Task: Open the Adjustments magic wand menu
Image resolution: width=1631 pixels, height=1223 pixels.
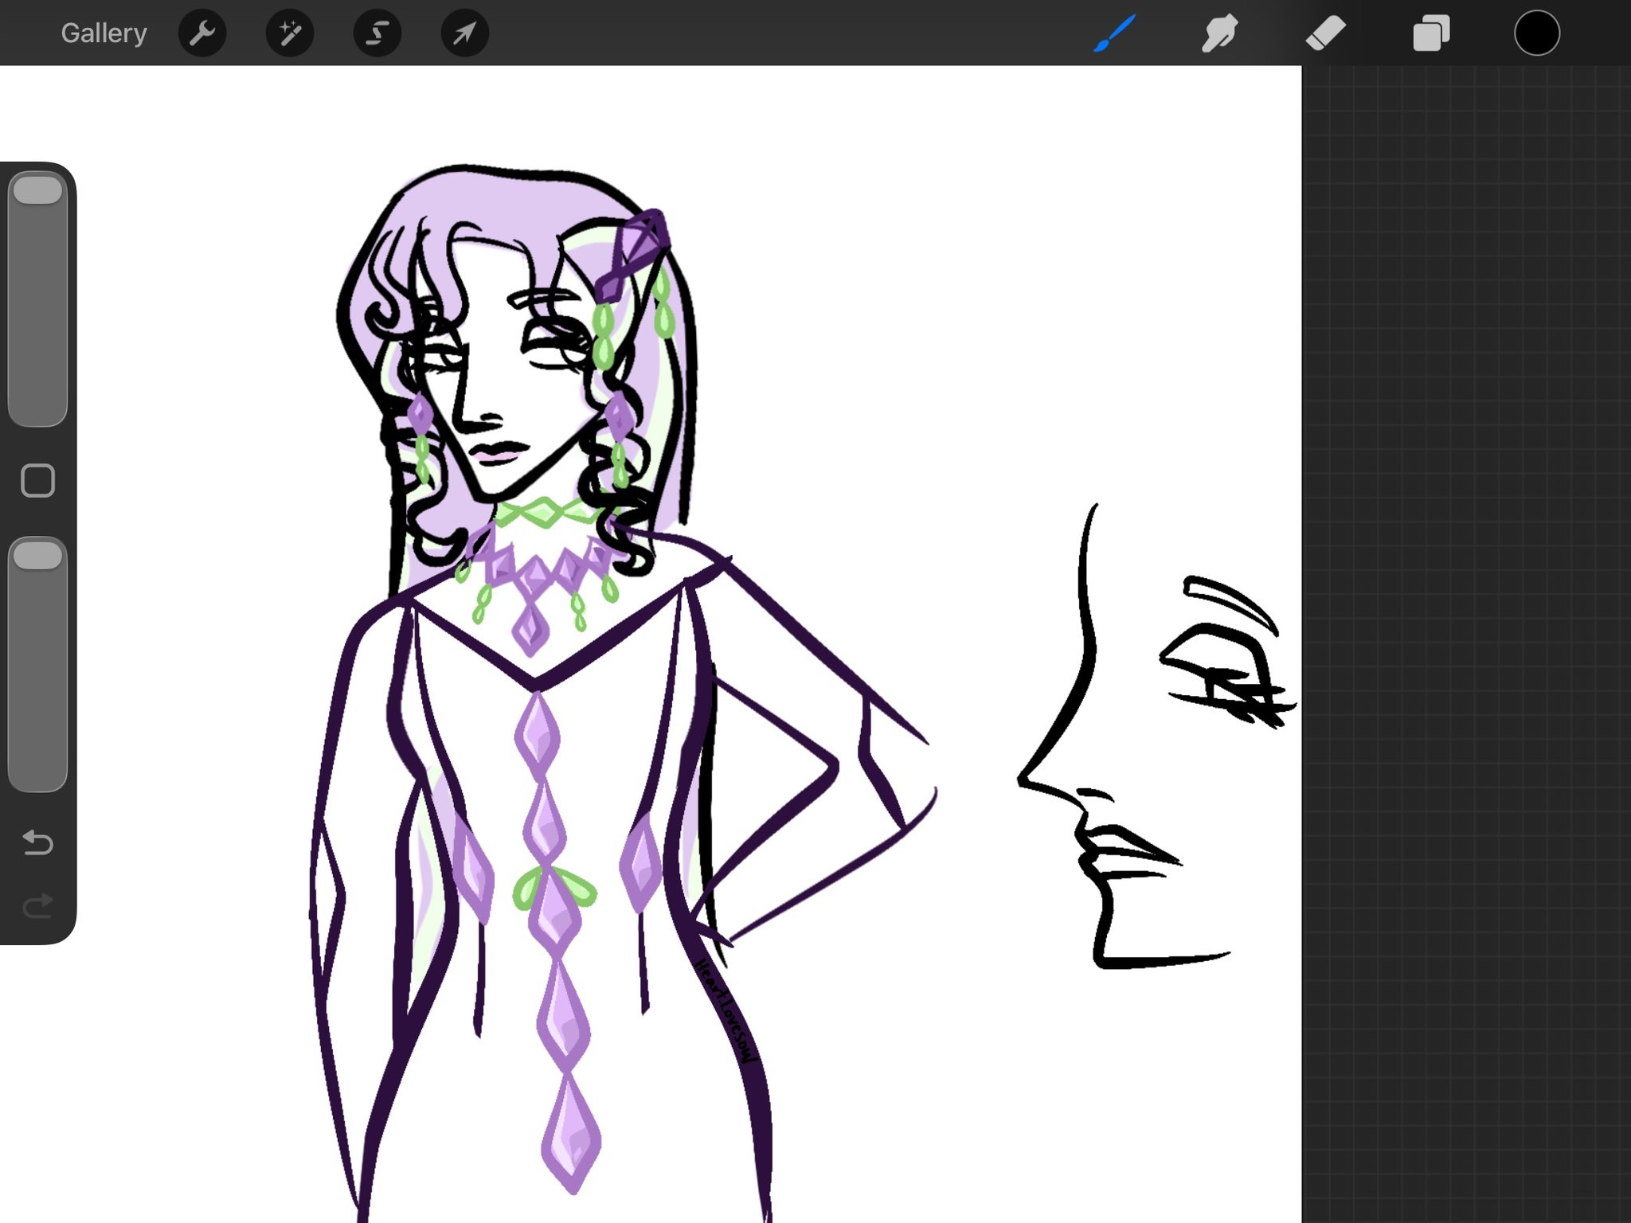Action: [x=290, y=33]
